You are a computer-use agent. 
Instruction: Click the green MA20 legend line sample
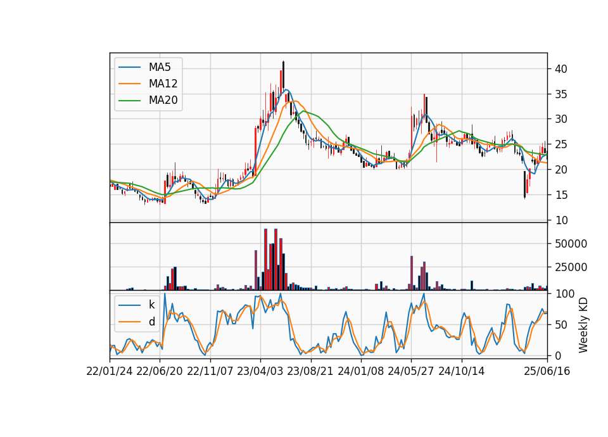129,100
